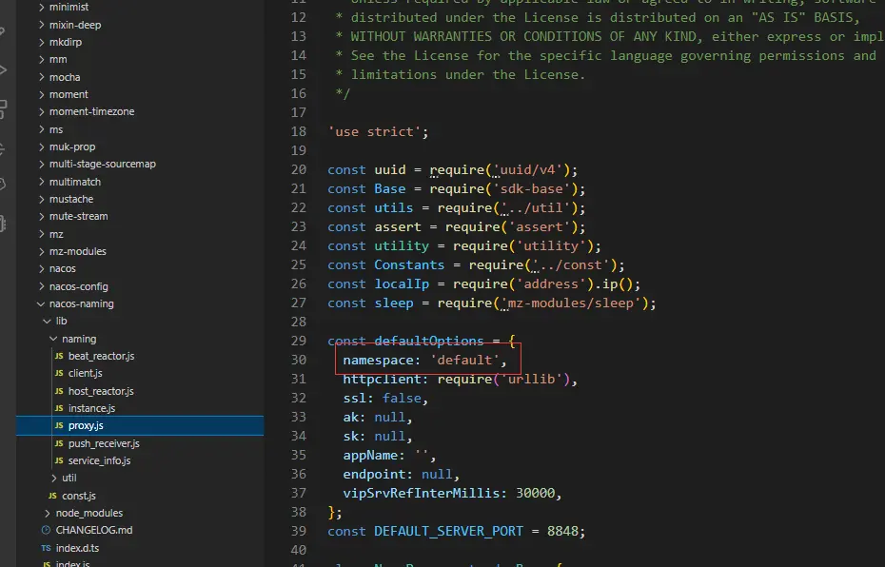Select the mute-stream folder
Viewport: 885px width, 567px height.
point(78,216)
